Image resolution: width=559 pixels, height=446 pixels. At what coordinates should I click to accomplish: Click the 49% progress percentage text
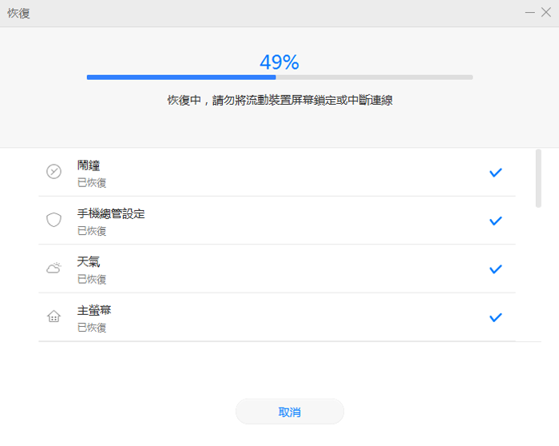[279, 62]
